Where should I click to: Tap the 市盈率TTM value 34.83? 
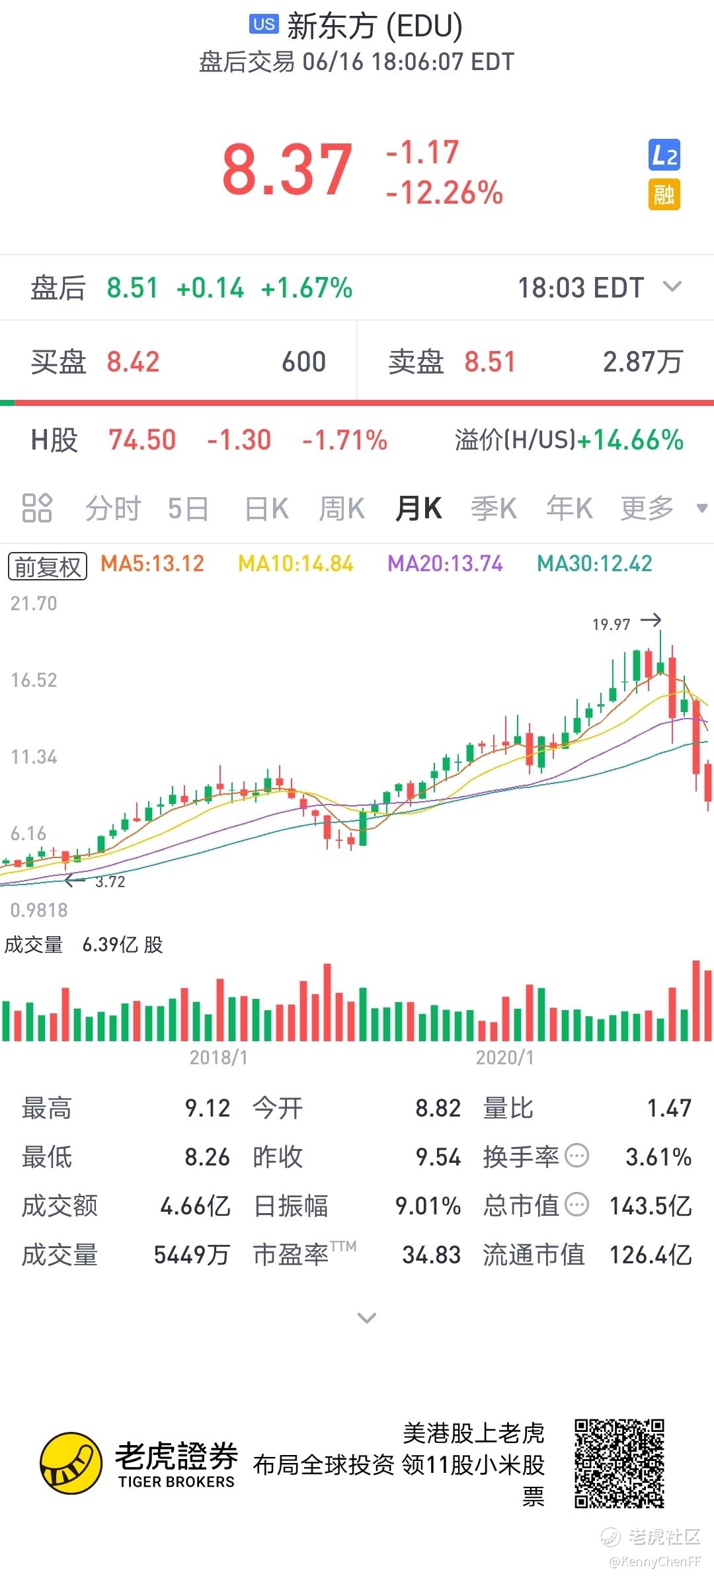[431, 1255]
